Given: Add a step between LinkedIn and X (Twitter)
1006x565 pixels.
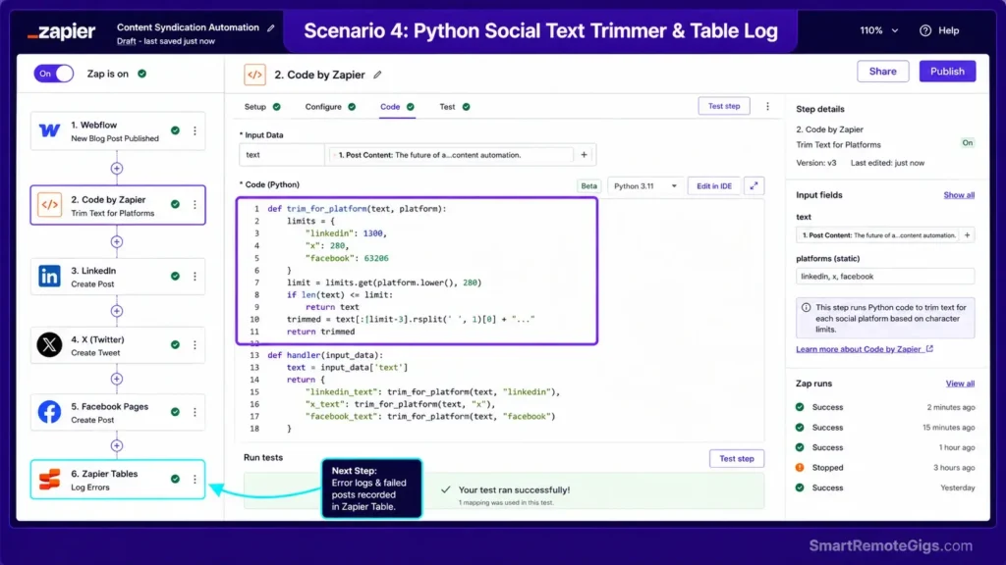Looking at the screenshot, I should (117, 311).
